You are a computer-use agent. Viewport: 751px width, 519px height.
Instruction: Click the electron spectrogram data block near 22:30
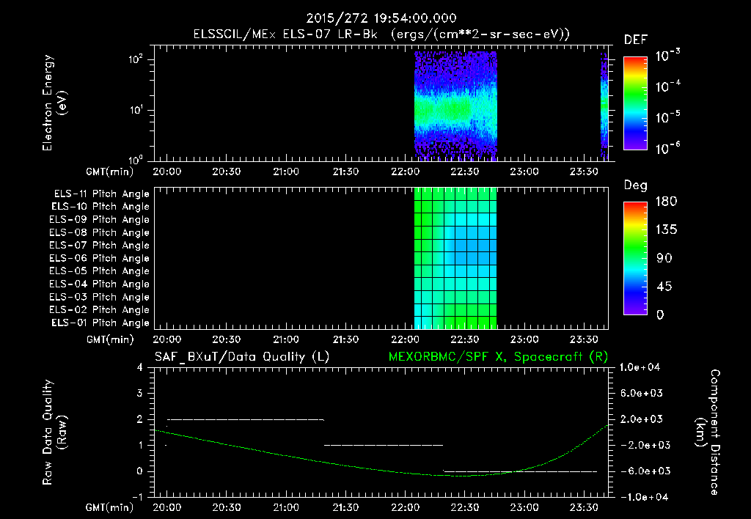click(455, 106)
